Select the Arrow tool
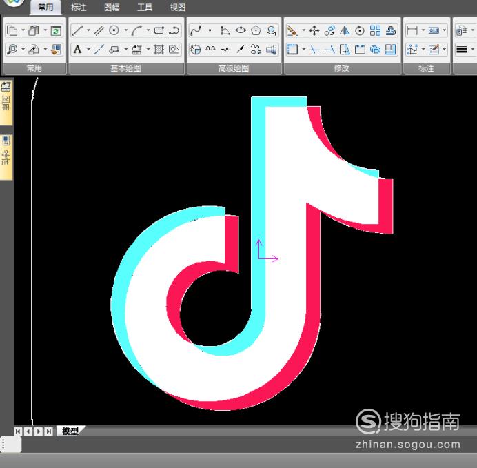Screen dimensions: 477x468 241,49
